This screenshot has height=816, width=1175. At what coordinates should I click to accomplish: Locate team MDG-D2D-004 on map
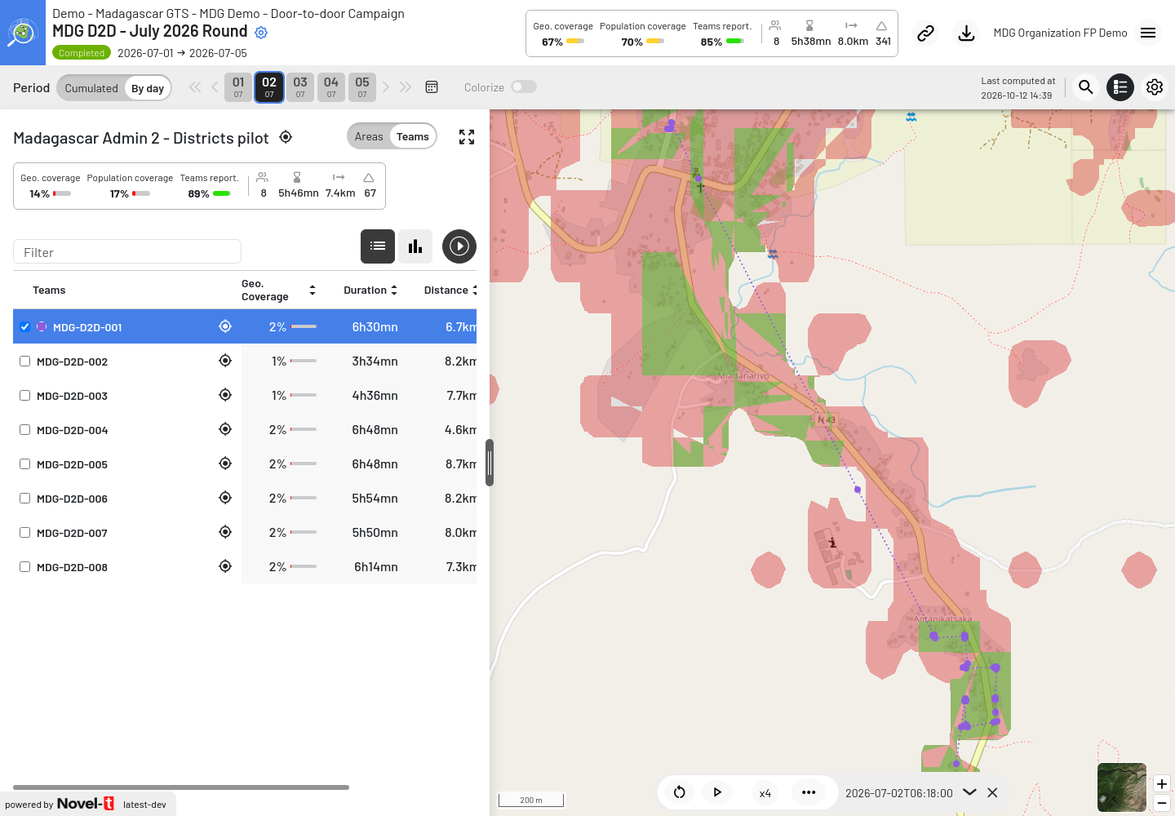click(x=225, y=429)
